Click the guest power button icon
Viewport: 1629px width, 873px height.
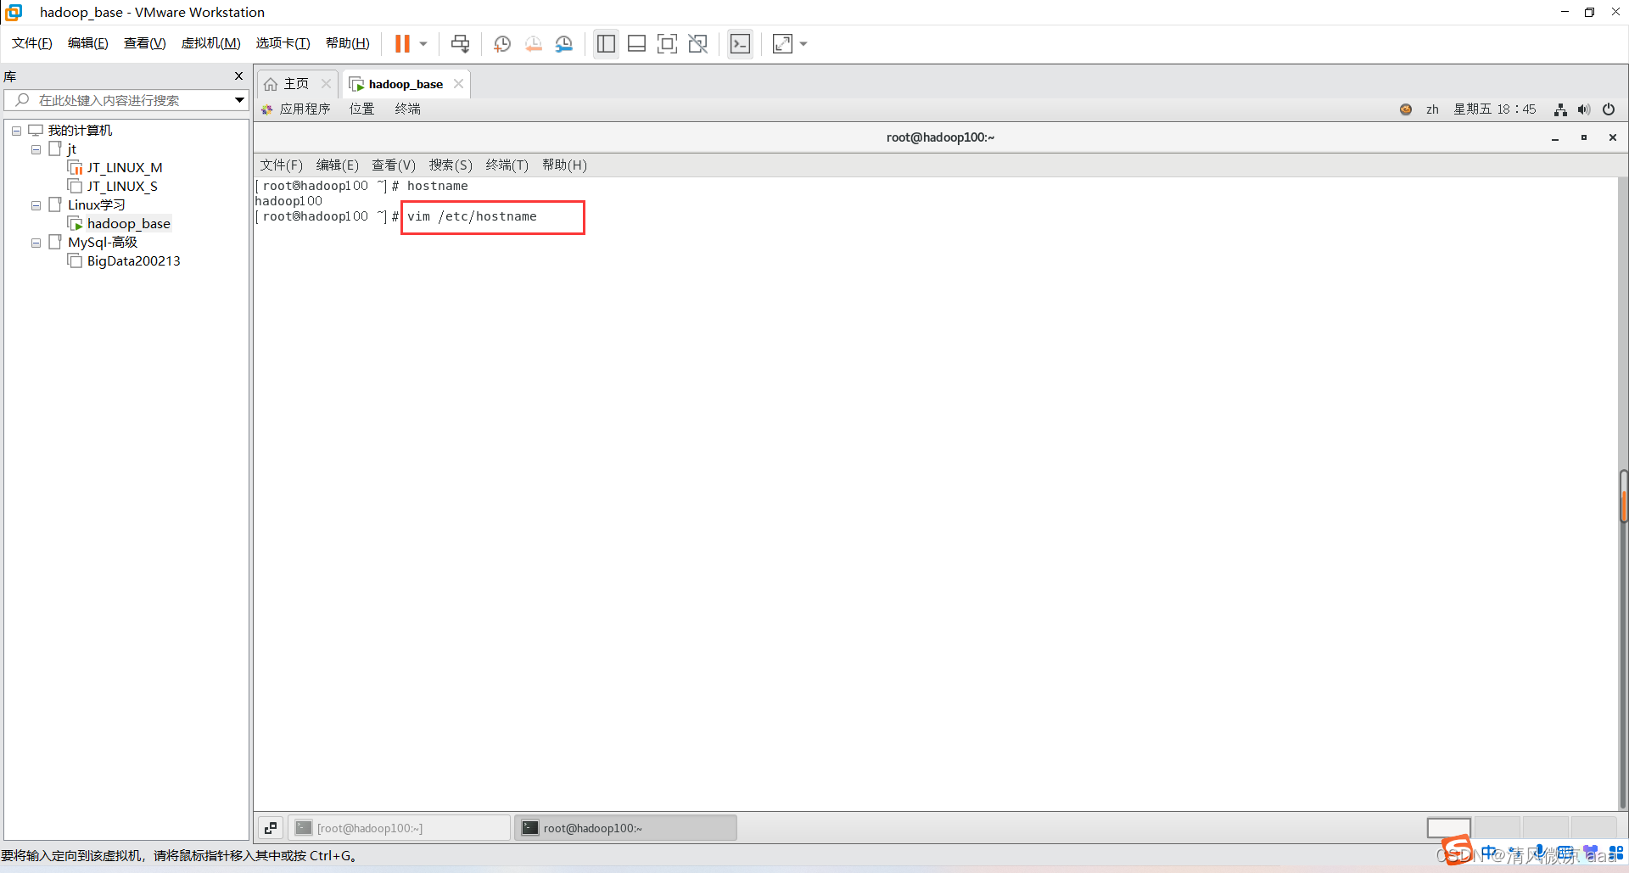point(1609,109)
